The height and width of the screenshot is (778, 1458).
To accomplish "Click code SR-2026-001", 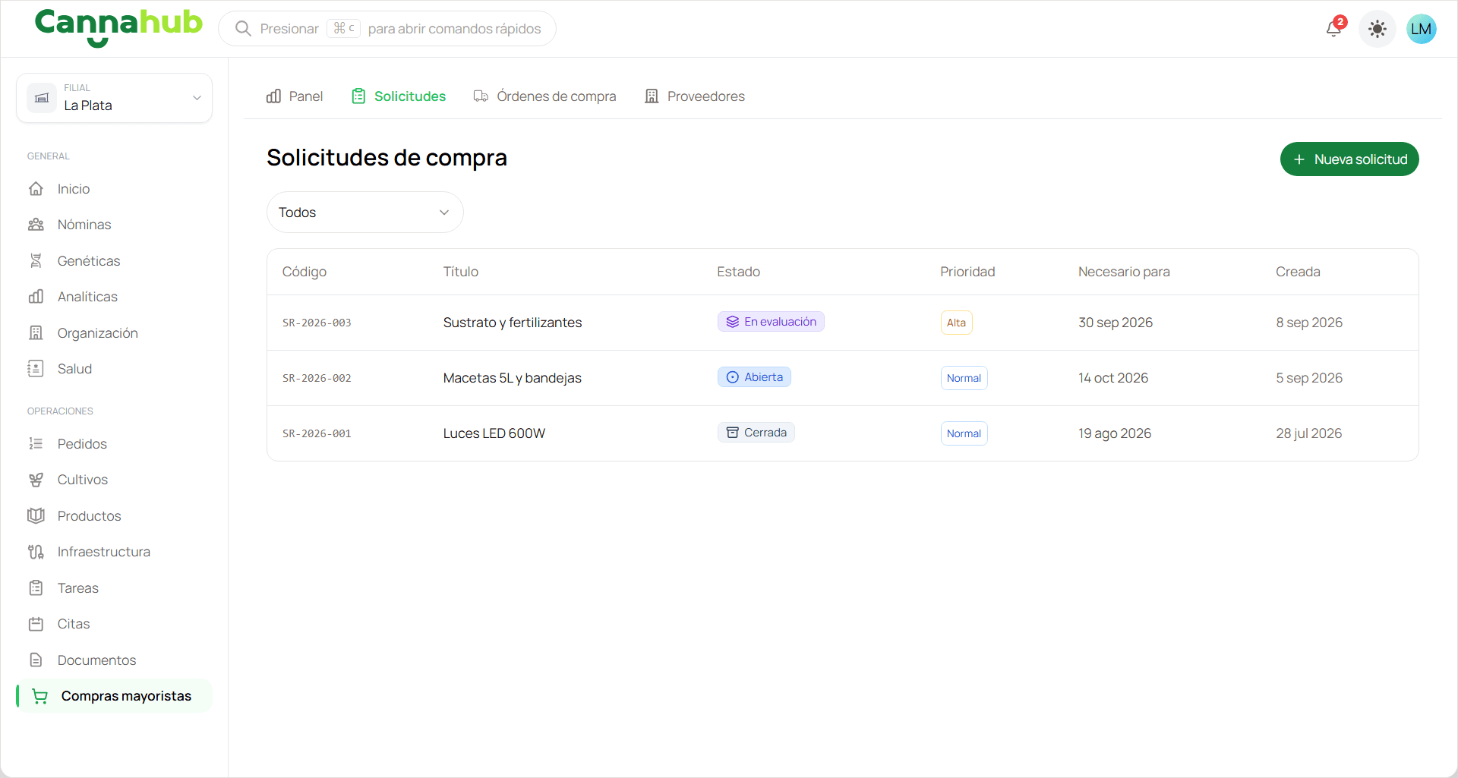I will [x=317, y=433].
